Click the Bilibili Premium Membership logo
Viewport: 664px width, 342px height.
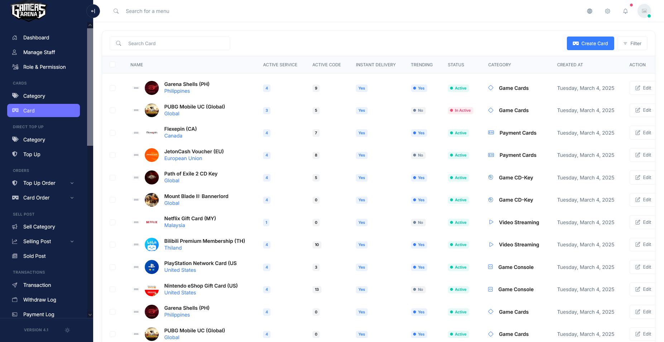(152, 245)
